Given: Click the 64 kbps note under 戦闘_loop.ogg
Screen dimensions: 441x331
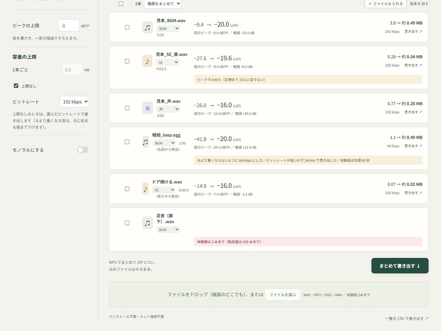Looking at the screenshot, I should [x=308, y=160].
